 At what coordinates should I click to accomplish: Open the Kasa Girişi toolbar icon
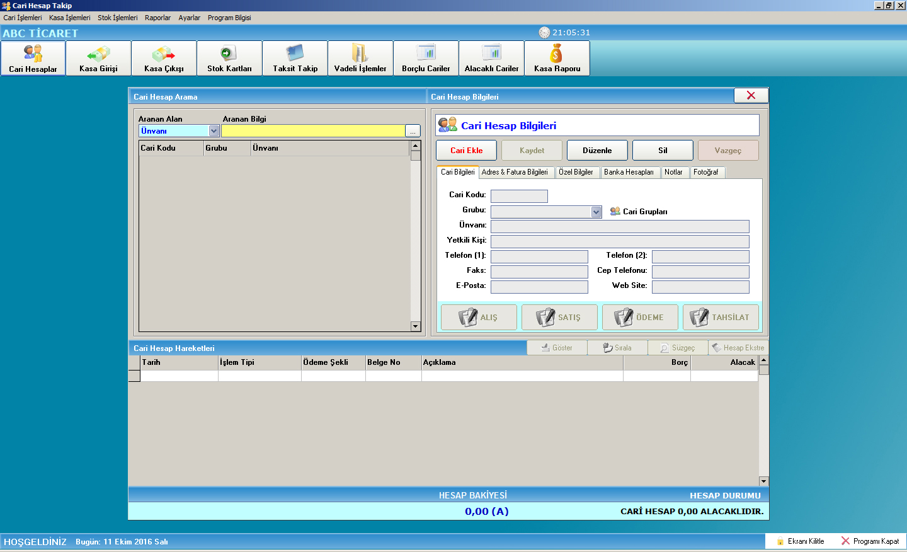pyautogui.click(x=98, y=58)
